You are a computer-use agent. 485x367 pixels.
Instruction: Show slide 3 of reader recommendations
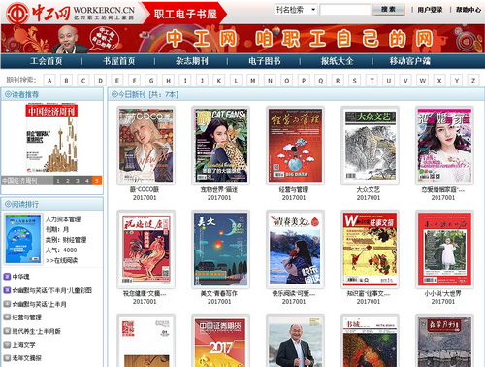pyautogui.click(x=78, y=181)
